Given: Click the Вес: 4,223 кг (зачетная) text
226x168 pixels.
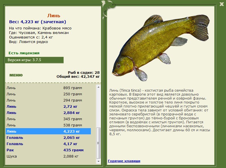Looking at the screenshot, I should pyautogui.click(x=37, y=22).
